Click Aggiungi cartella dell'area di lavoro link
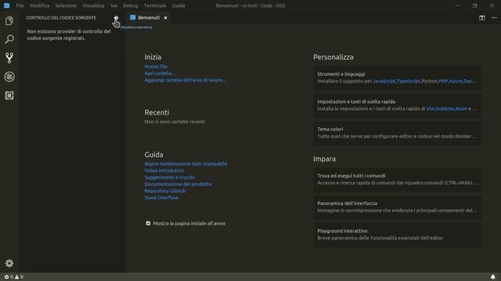Viewport: 501px width, 281px height. [185, 80]
